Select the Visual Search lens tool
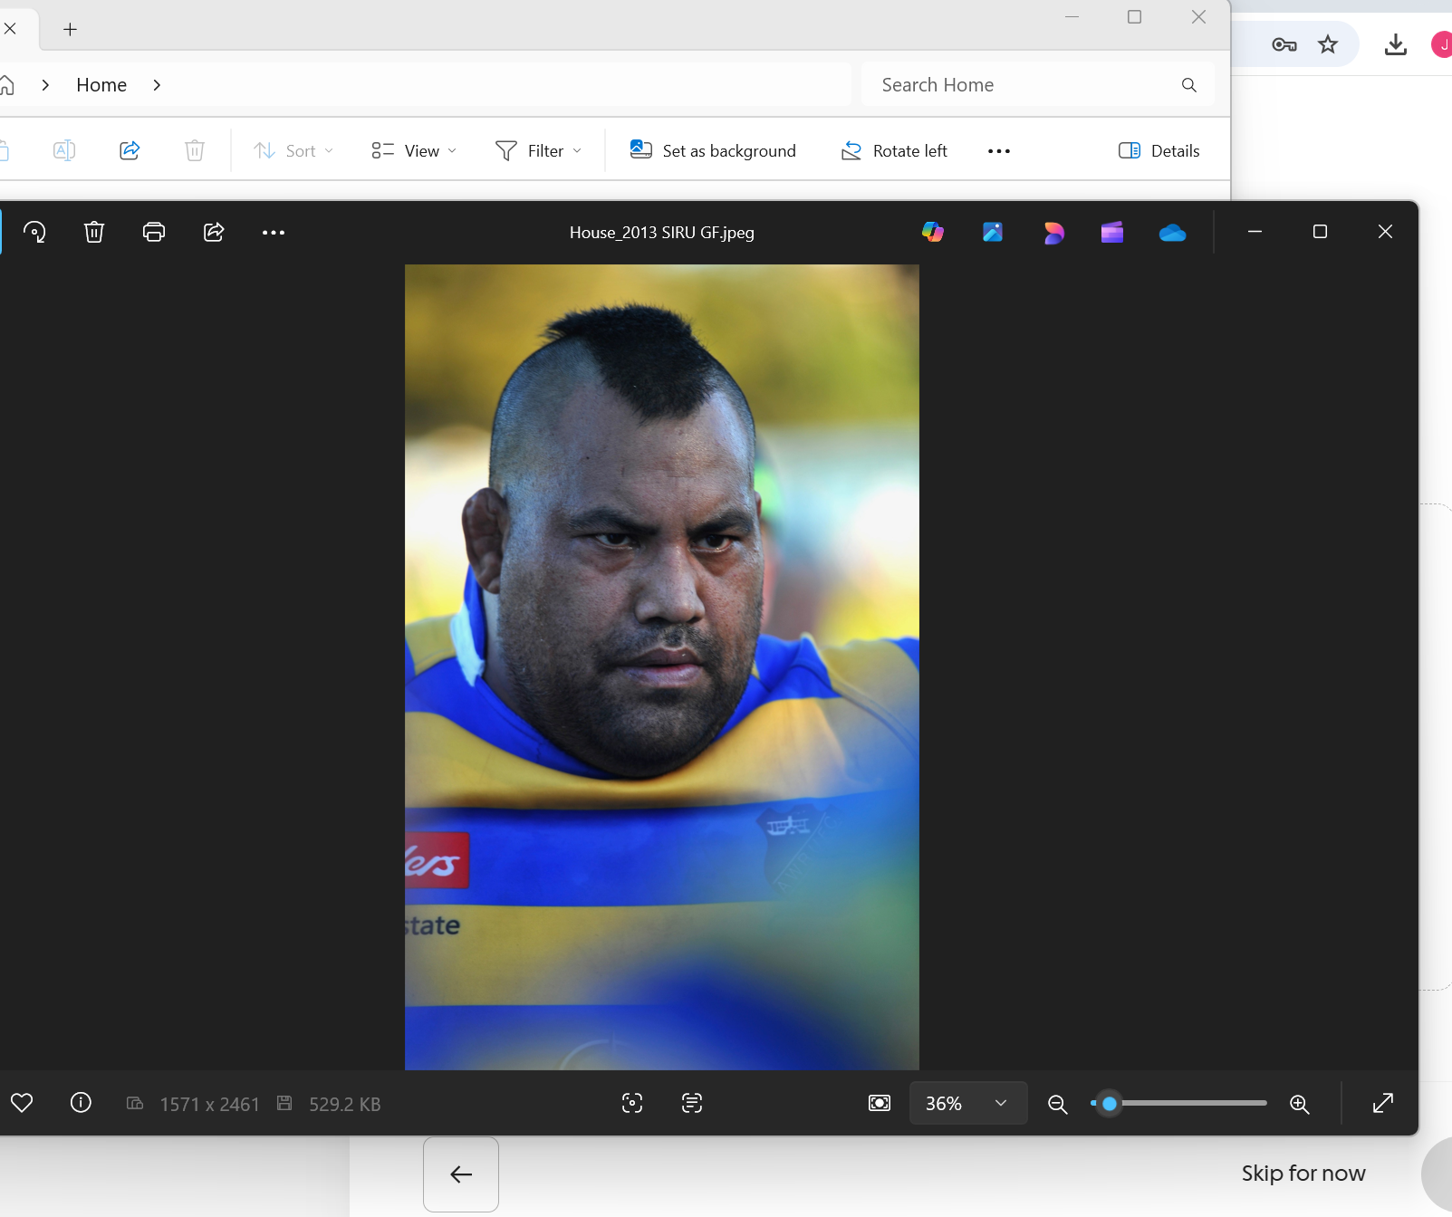The height and width of the screenshot is (1217, 1452). coord(631,1103)
